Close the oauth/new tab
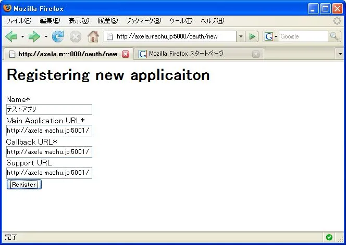This screenshot has width=346, height=245. click(x=126, y=54)
